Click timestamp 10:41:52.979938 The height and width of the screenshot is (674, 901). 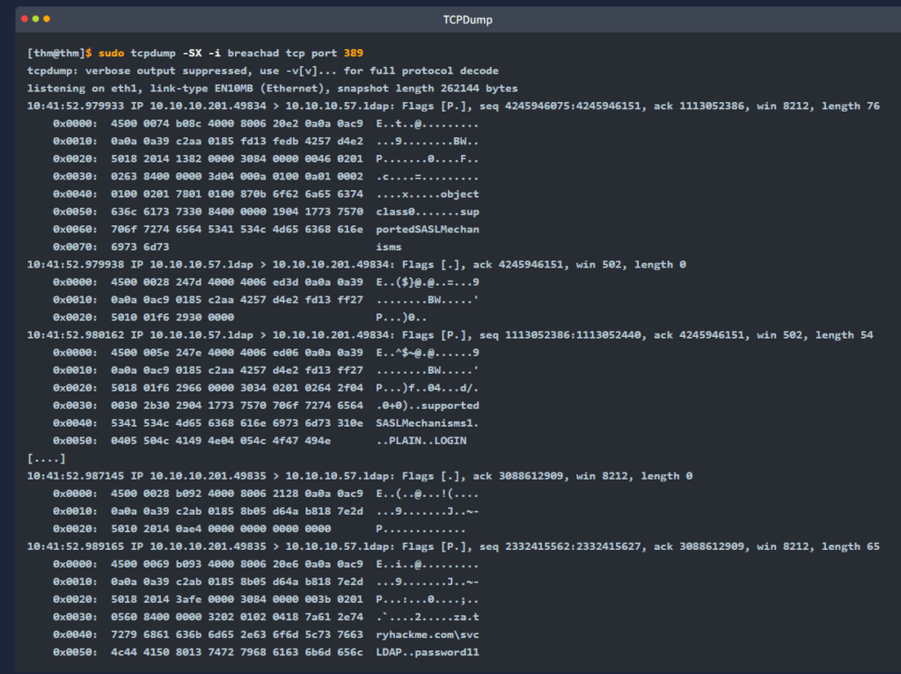point(76,264)
